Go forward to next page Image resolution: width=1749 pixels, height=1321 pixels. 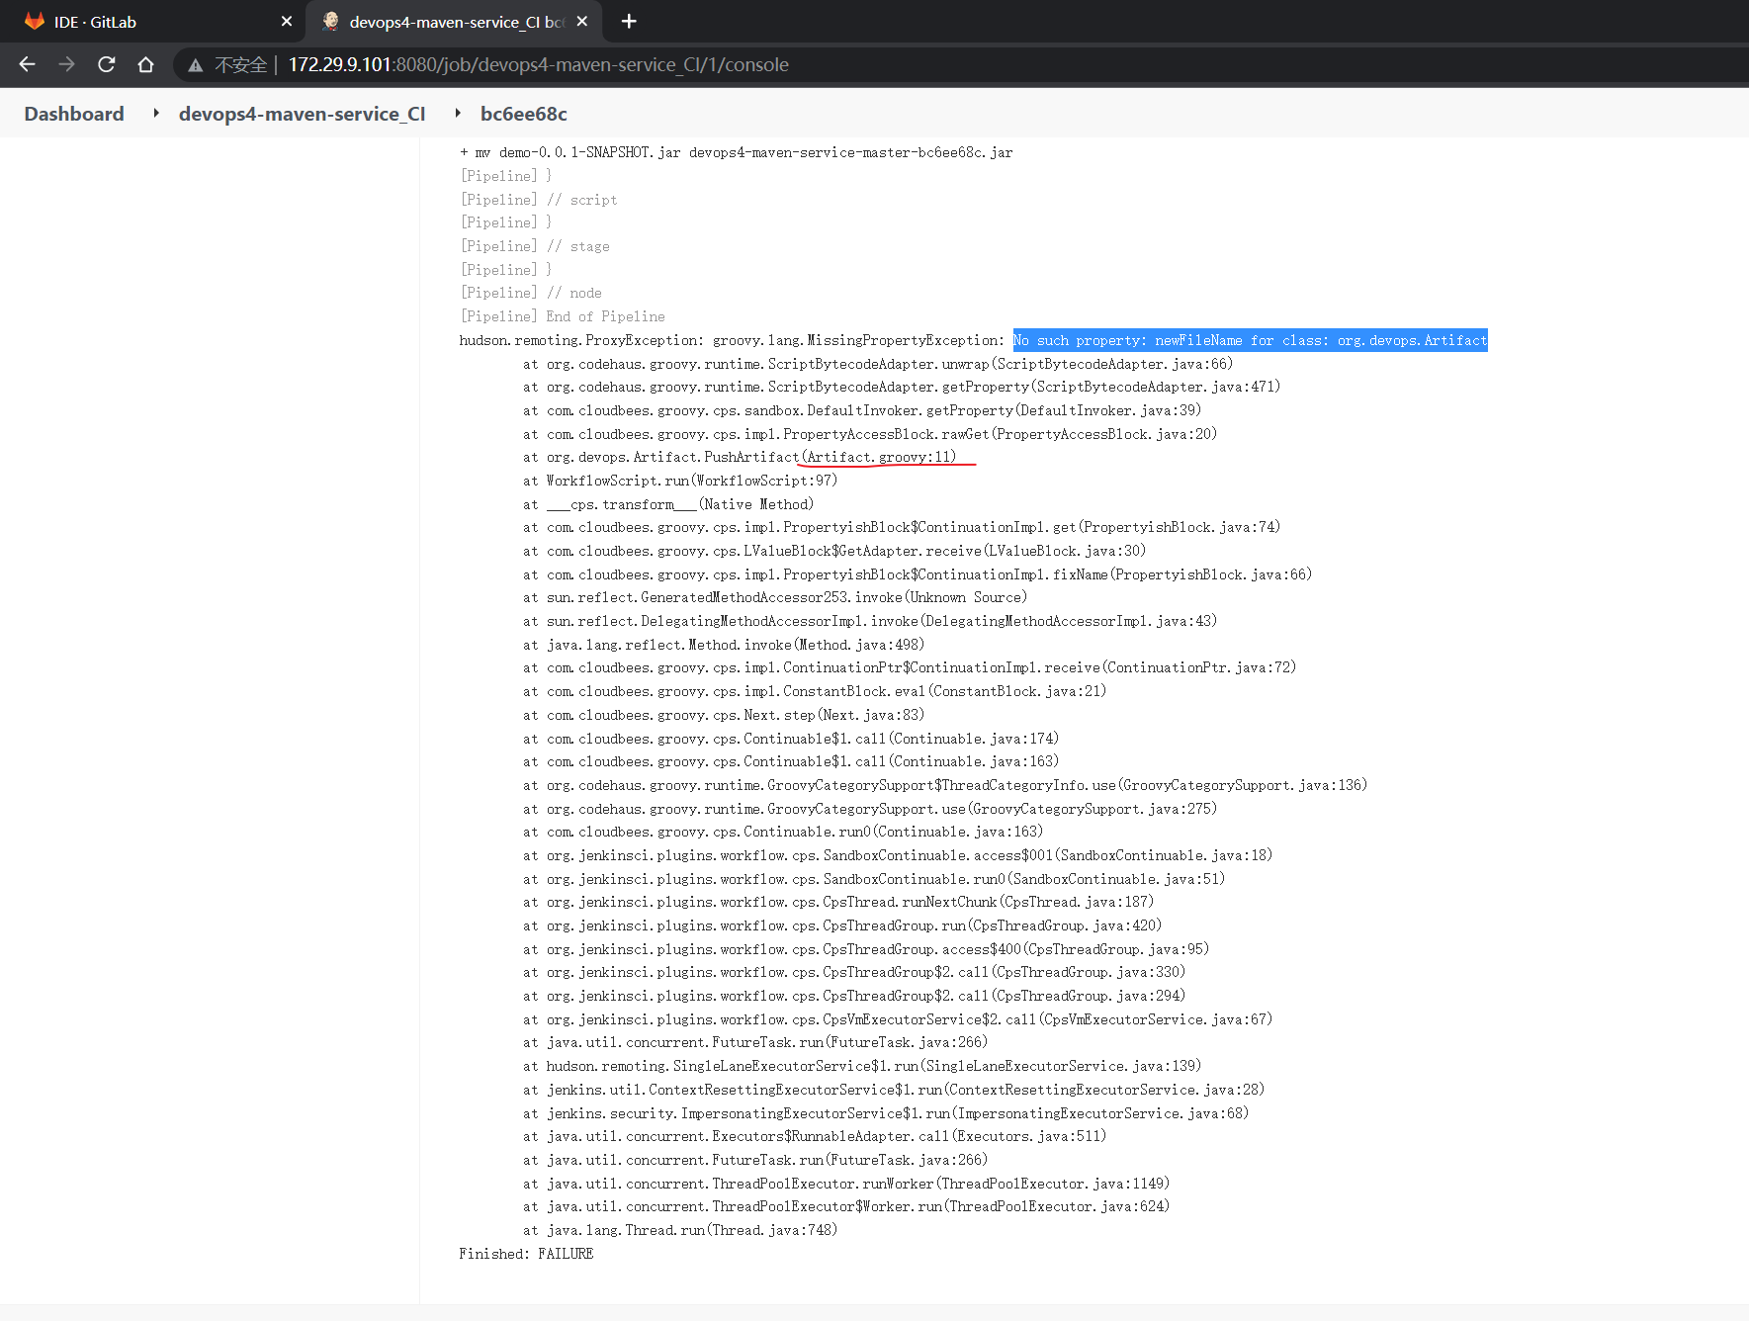(66, 64)
